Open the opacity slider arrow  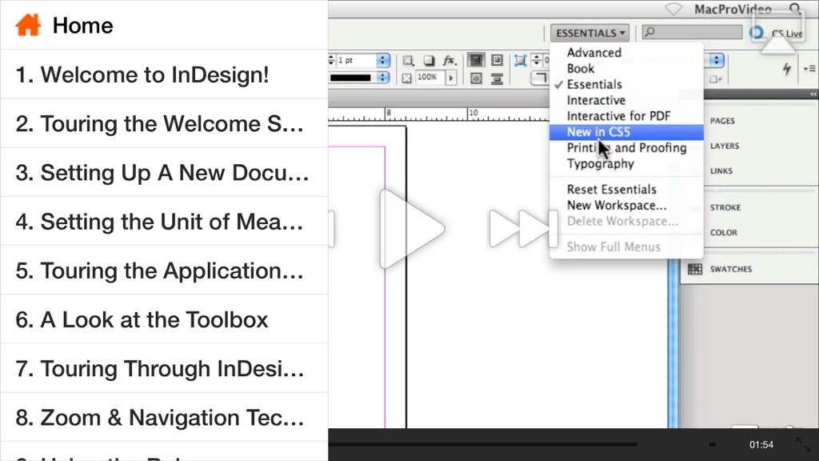[x=451, y=78]
